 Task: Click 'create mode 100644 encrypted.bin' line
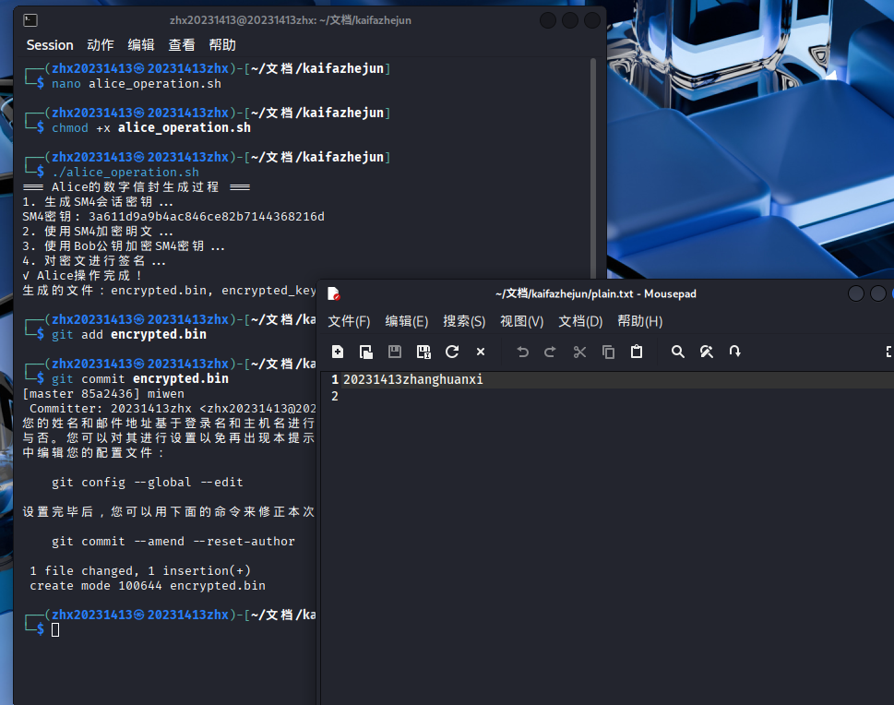tap(148, 586)
